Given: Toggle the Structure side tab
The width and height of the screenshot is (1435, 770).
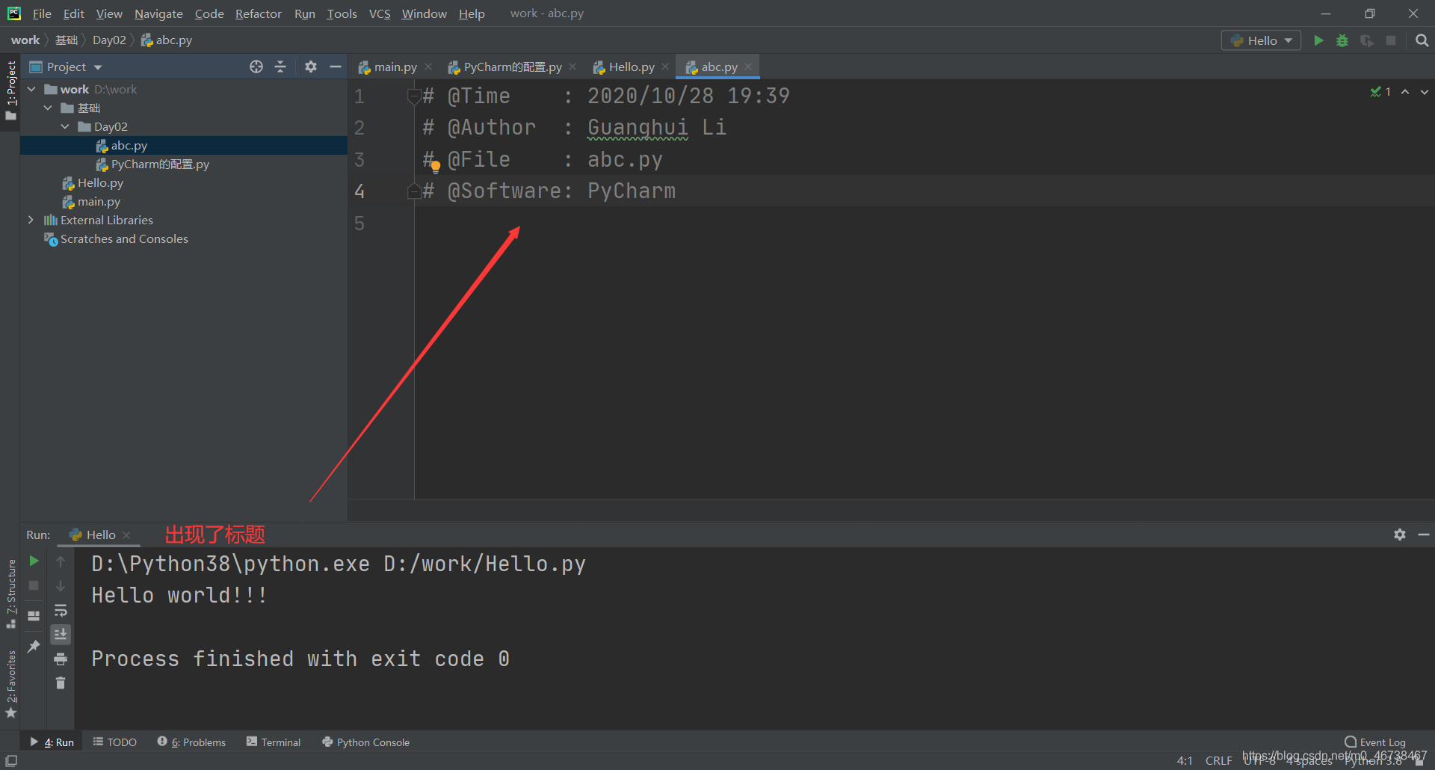Looking at the screenshot, I should [10, 594].
